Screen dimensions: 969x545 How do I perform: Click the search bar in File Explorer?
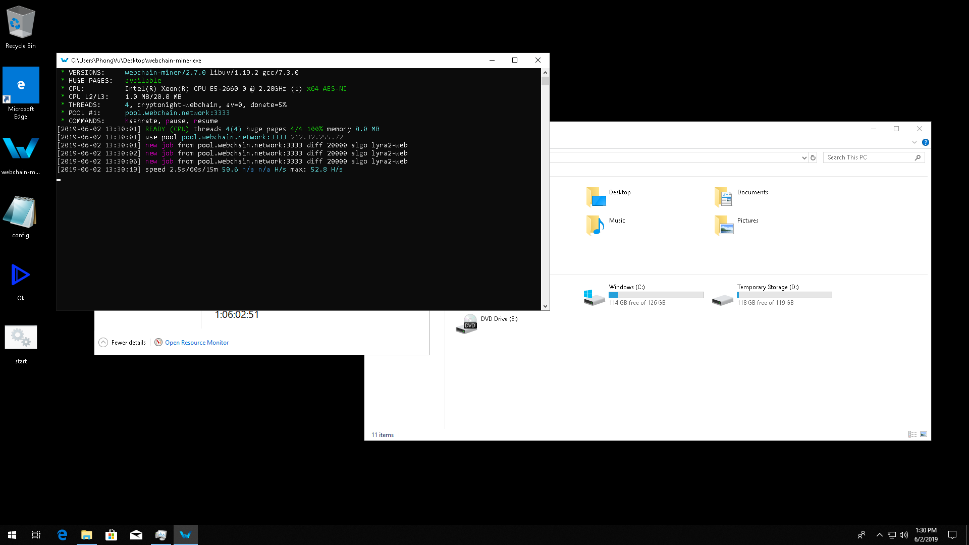(871, 157)
